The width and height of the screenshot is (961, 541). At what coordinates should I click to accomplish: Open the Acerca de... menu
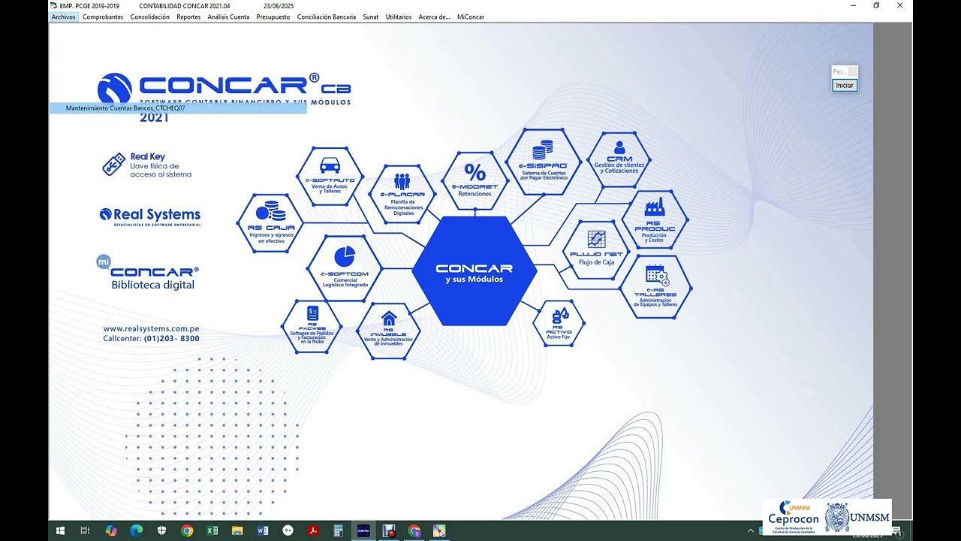pyautogui.click(x=435, y=17)
